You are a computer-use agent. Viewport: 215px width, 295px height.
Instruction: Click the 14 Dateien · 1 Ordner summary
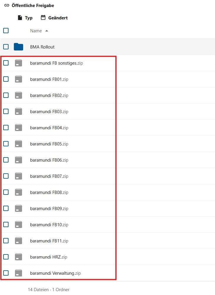point(48,289)
